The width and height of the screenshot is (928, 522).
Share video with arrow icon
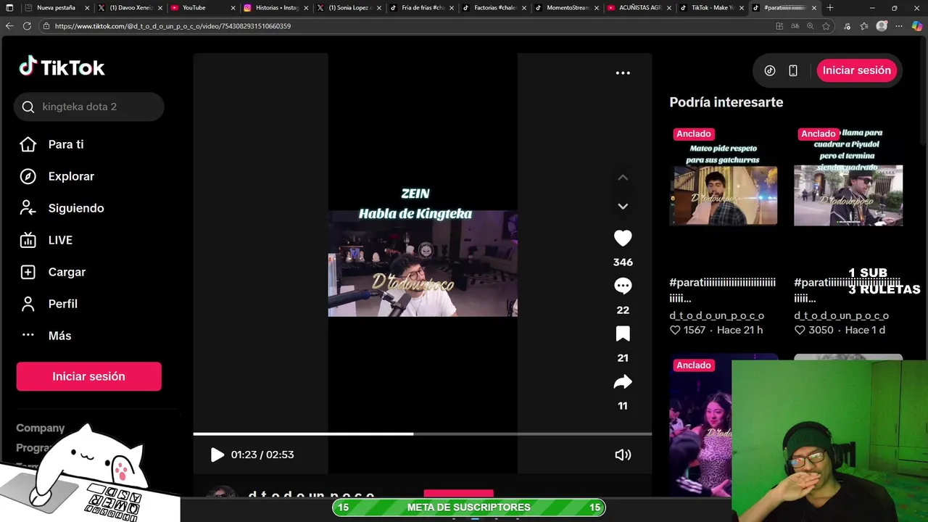[623, 381]
